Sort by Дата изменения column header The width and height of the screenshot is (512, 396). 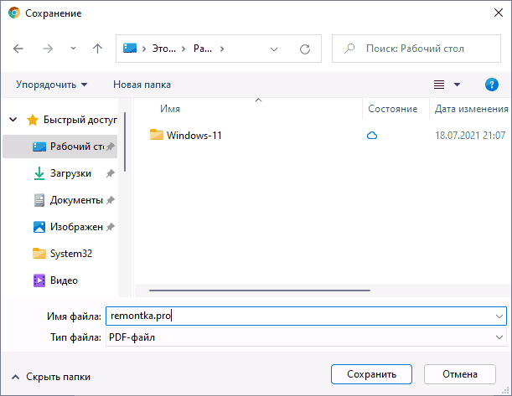[471, 109]
